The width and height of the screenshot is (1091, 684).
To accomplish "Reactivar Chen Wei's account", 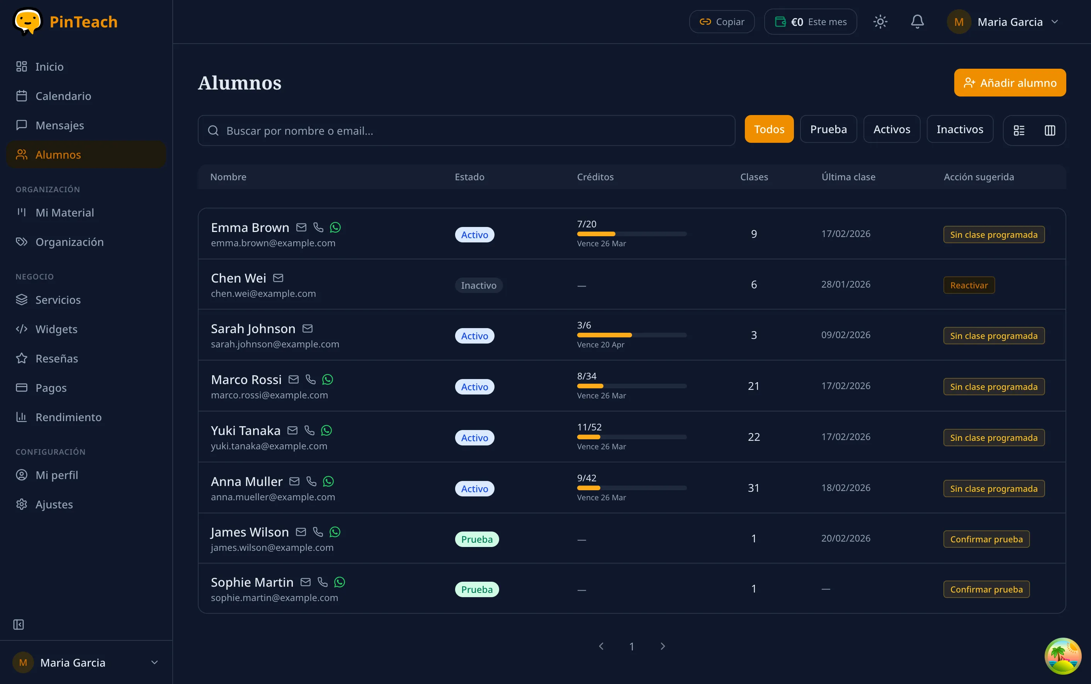I will (x=968, y=285).
